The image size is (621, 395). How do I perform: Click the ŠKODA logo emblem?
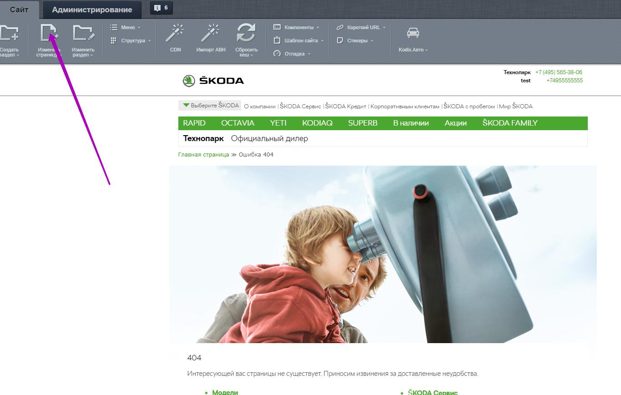click(x=188, y=81)
